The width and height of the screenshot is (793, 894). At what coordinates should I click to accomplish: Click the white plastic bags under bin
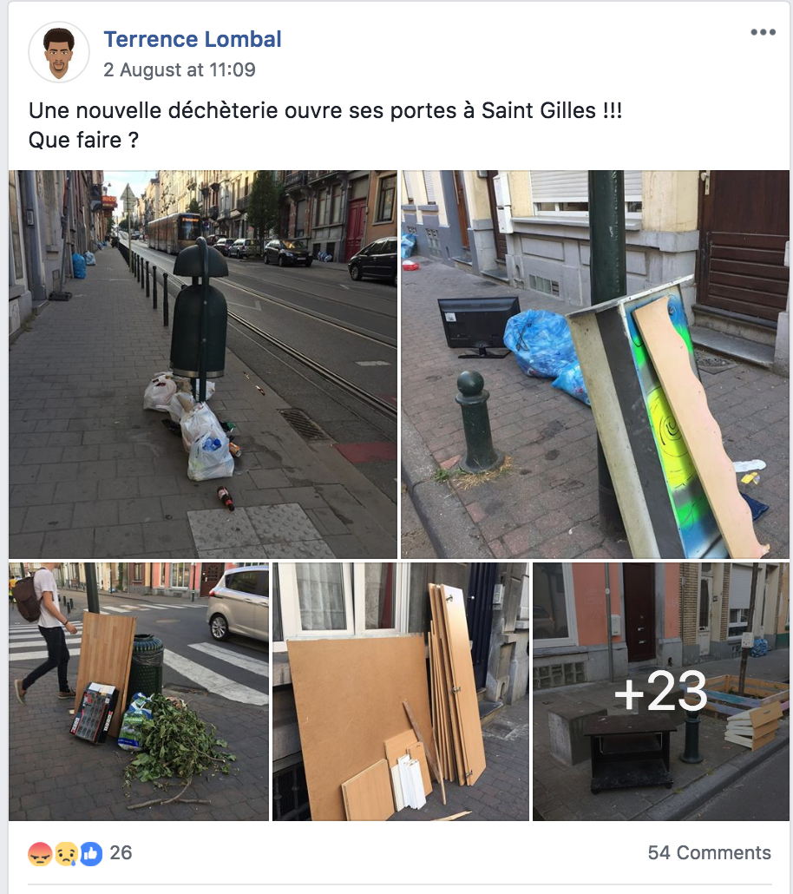pos(191,424)
